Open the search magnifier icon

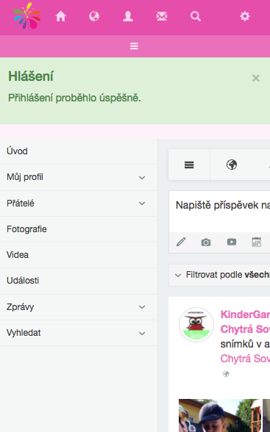[196, 16]
